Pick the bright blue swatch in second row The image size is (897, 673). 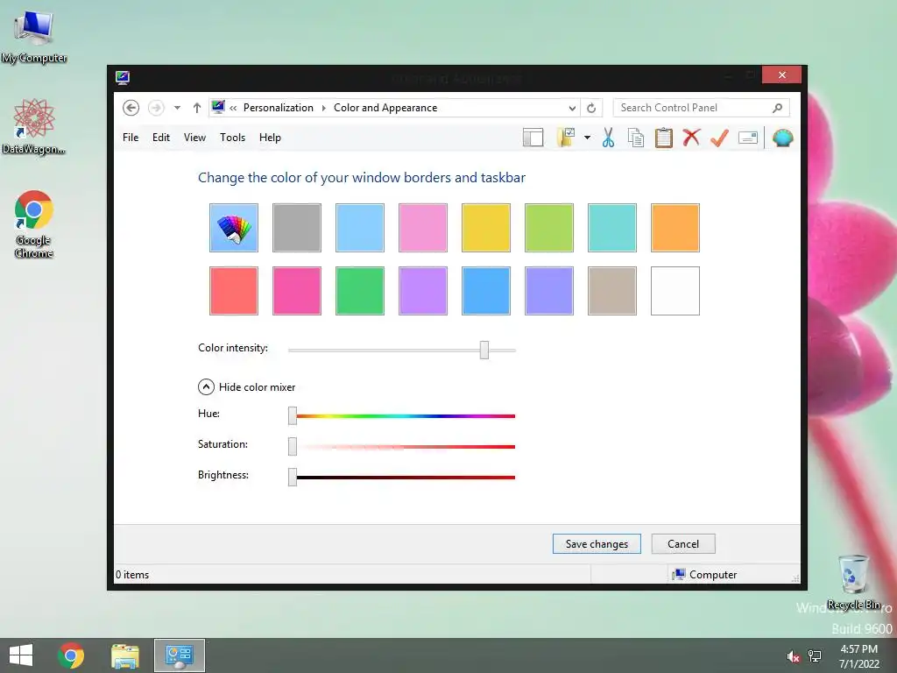[x=485, y=291]
